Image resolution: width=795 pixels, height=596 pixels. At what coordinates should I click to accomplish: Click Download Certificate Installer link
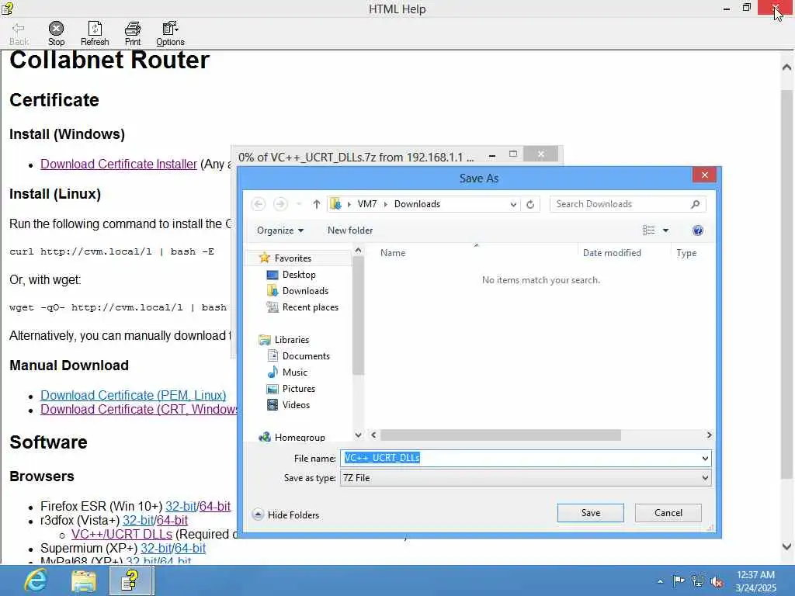click(x=119, y=165)
